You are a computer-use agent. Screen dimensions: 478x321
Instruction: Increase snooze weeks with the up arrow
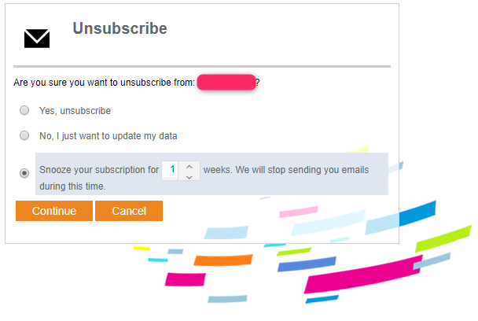tap(189, 167)
